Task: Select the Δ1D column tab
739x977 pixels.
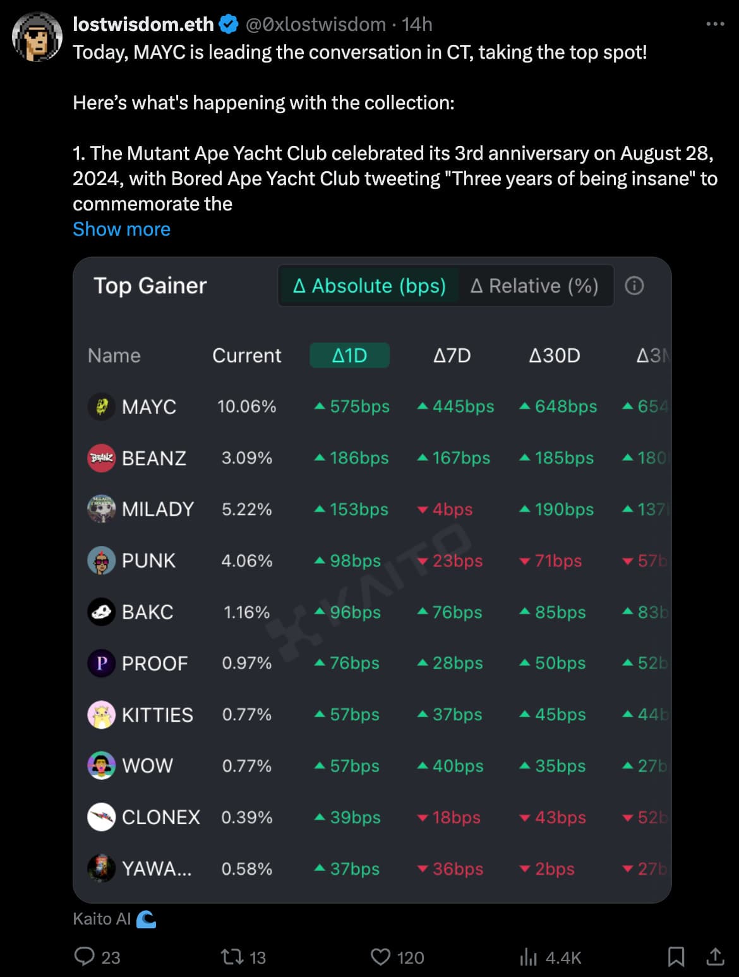Action: point(349,355)
